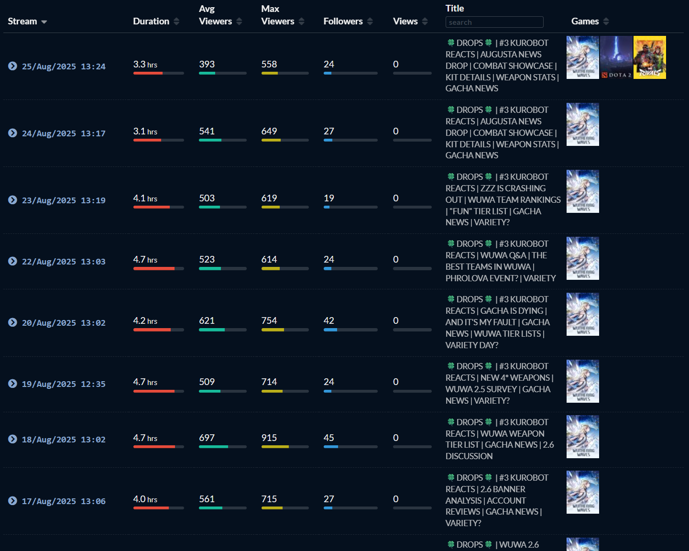Screen dimensions: 689x551
Task: Sort the table by Games
Action: (590, 22)
